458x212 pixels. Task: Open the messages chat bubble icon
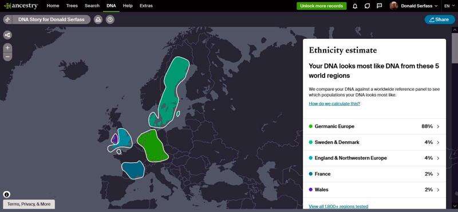click(x=367, y=6)
